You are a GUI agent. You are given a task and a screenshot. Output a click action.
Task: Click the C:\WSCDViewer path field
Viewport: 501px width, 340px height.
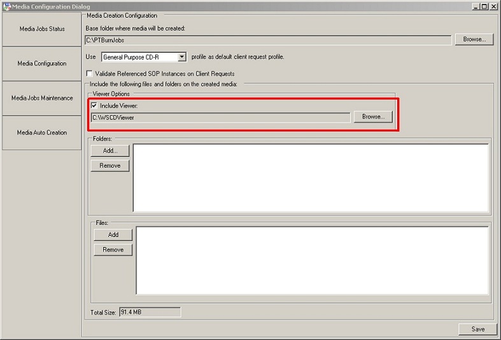click(220, 118)
